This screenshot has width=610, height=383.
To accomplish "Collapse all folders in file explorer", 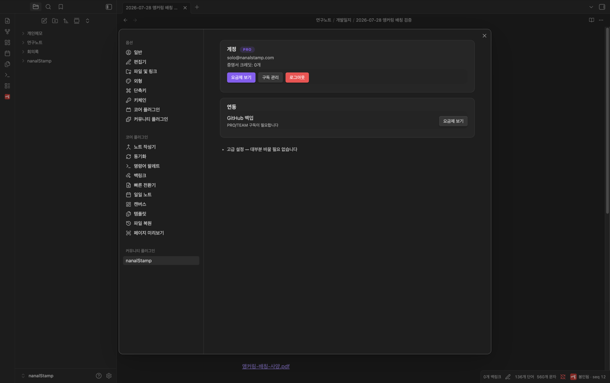I will [x=88, y=21].
